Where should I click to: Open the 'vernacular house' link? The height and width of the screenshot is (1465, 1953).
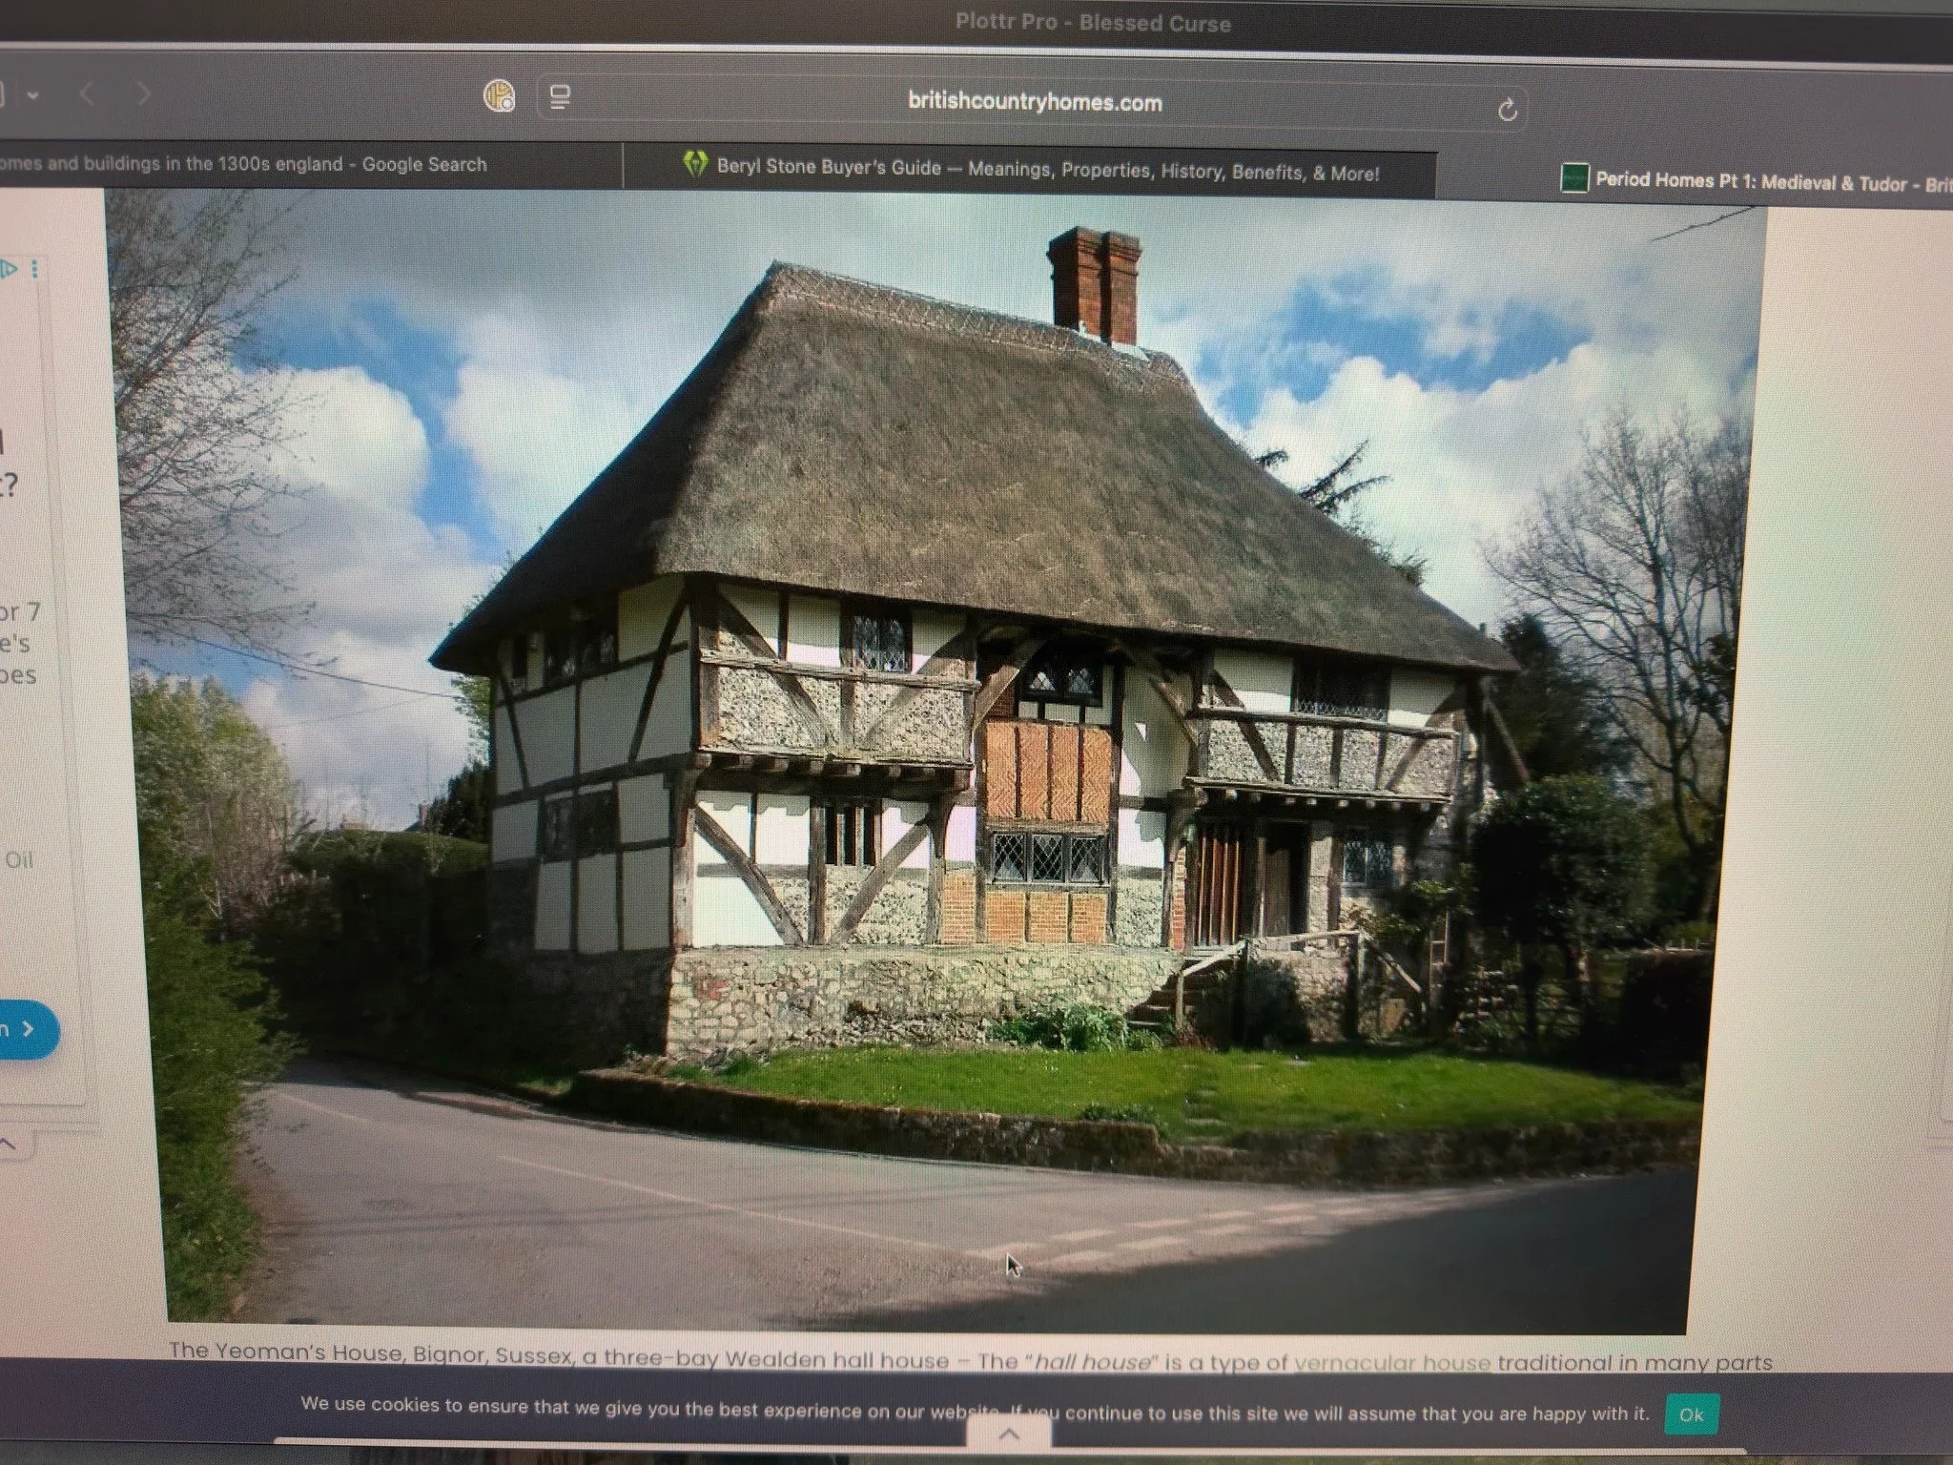pos(1391,1362)
